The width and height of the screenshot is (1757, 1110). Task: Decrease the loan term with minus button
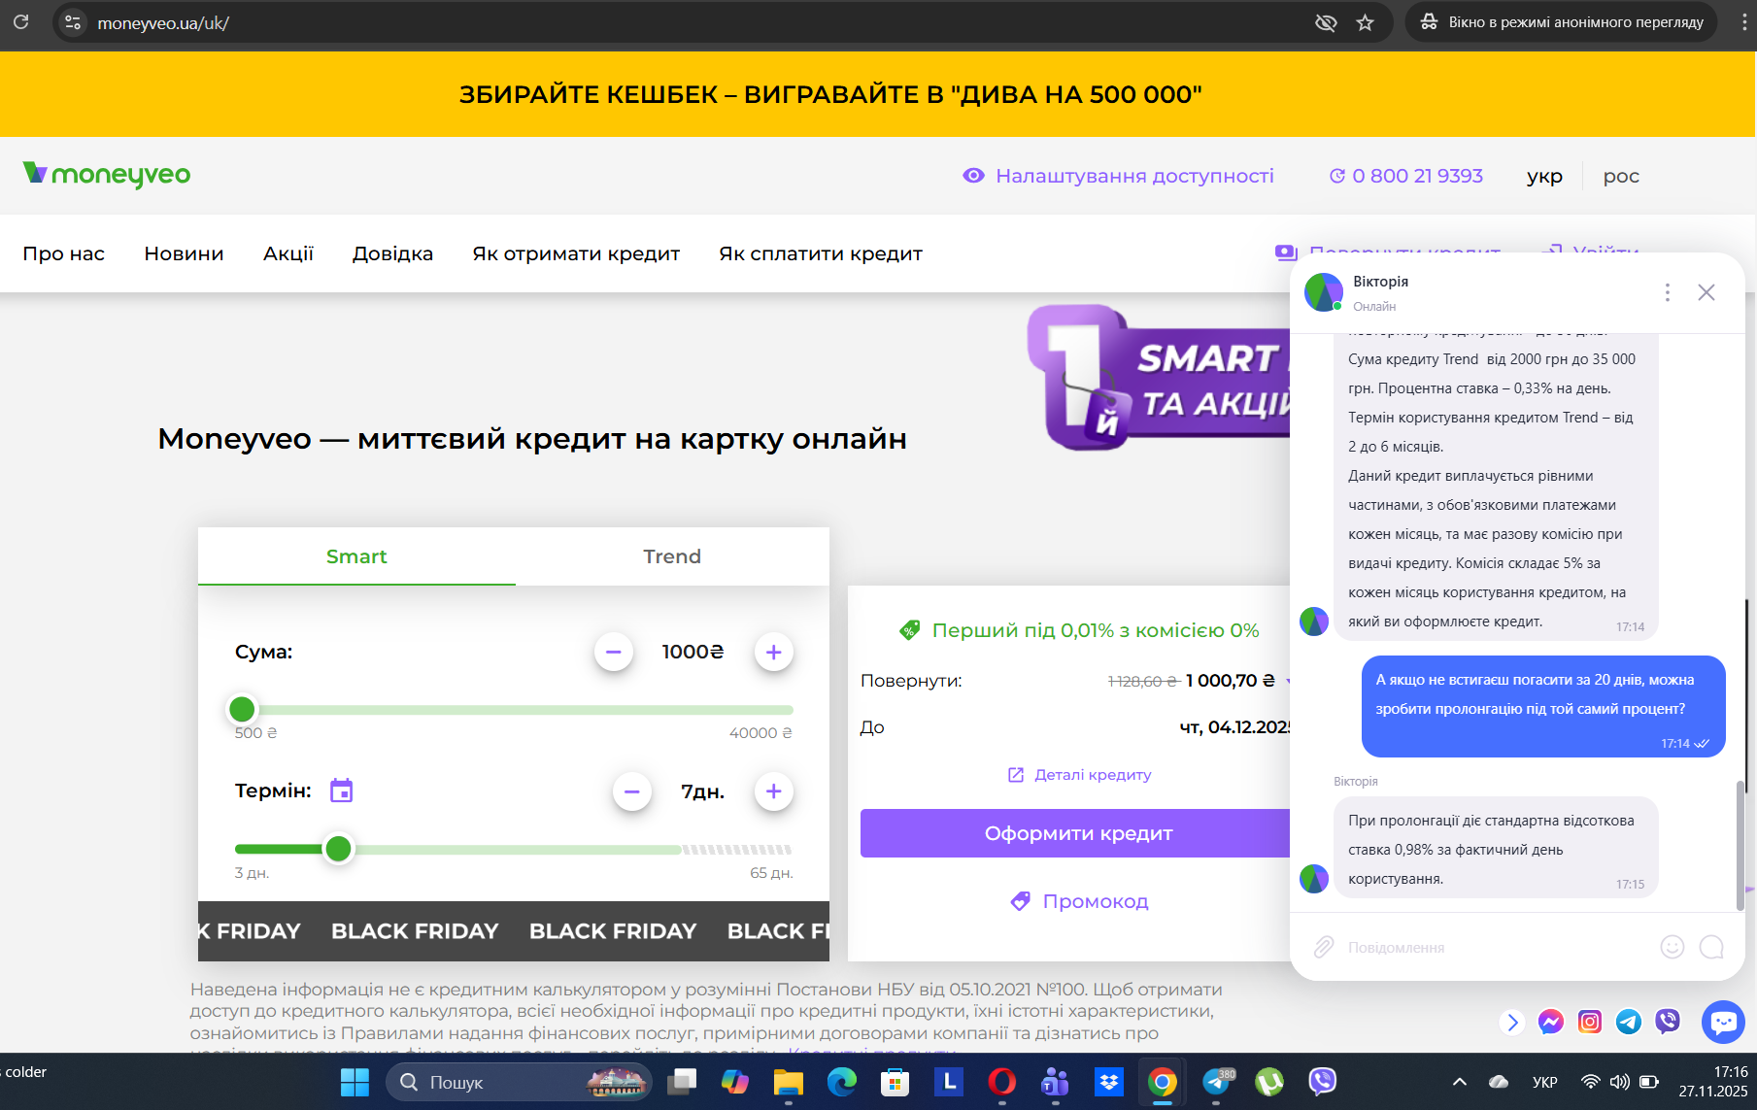pyautogui.click(x=632, y=791)
